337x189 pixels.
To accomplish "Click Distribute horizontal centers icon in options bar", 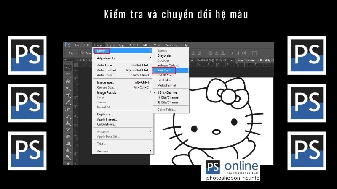I will click(x=238, y=53).
